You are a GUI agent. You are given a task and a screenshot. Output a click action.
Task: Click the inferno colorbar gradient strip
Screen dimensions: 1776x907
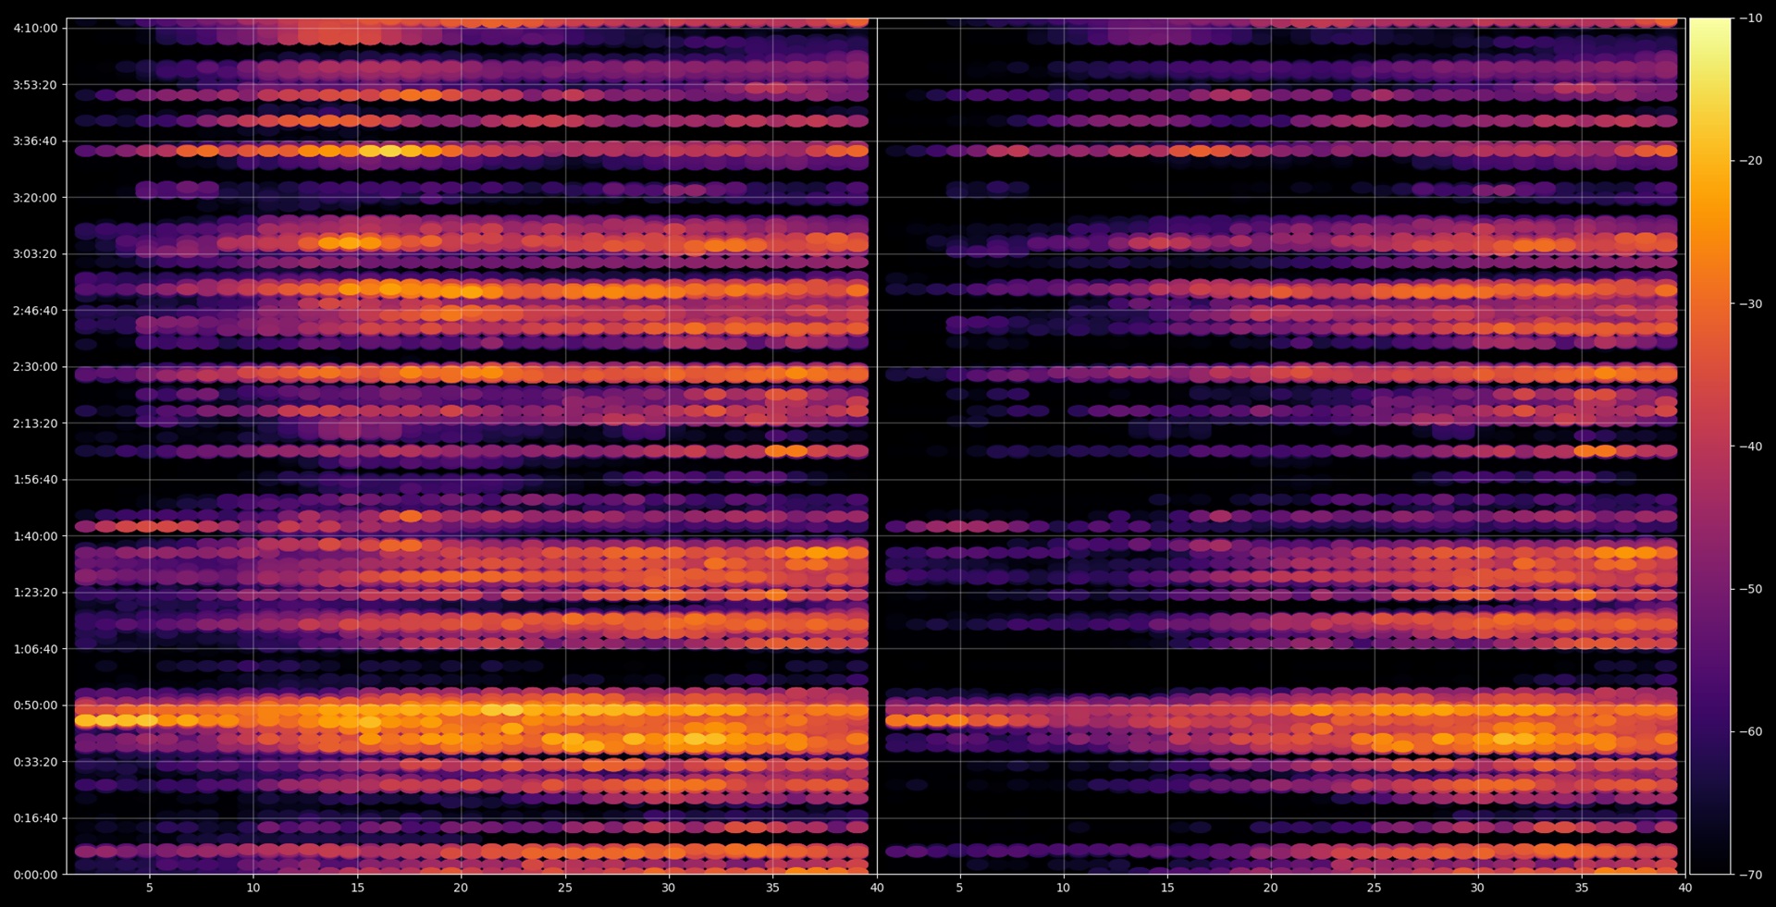tap(1709, 447)
